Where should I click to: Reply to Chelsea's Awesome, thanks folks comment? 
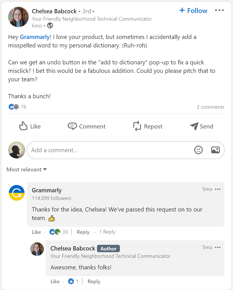[x=94, y=282]
